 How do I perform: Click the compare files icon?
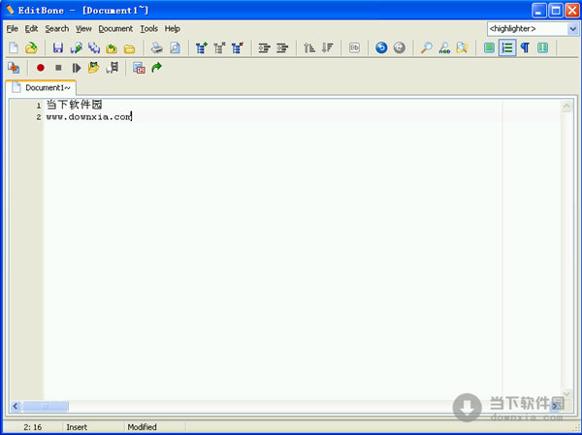pos(14,68)
